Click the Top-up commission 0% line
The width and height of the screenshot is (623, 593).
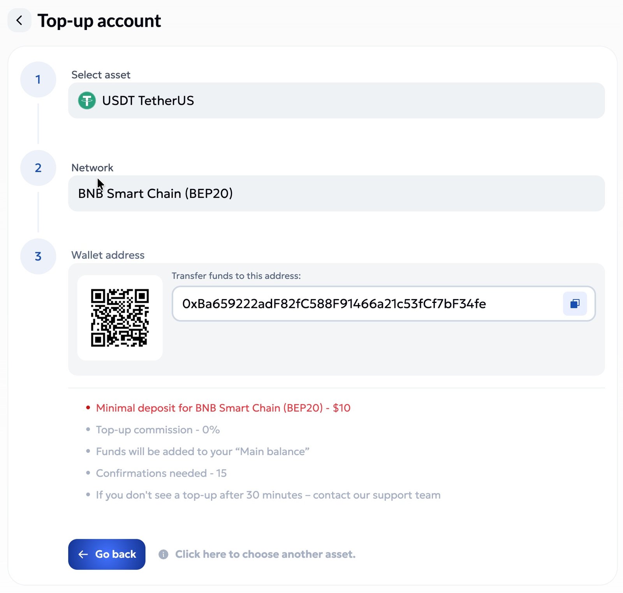[158, 430]
